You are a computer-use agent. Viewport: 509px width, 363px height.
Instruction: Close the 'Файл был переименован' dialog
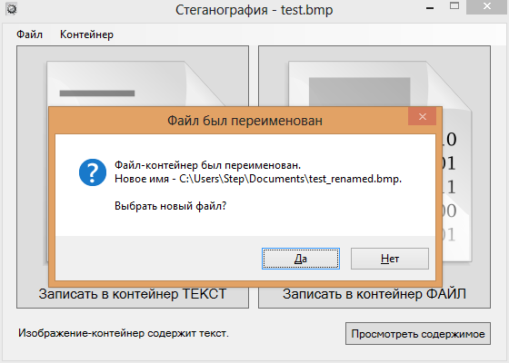422,117
